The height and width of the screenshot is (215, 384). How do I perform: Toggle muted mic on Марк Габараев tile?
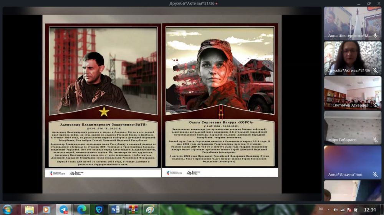click(x=376, y=140)
